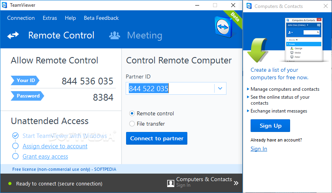The height and width of the screenshot is (193, 332).
Task: Click the green ready status indicator dot
Action: point(10,183)
